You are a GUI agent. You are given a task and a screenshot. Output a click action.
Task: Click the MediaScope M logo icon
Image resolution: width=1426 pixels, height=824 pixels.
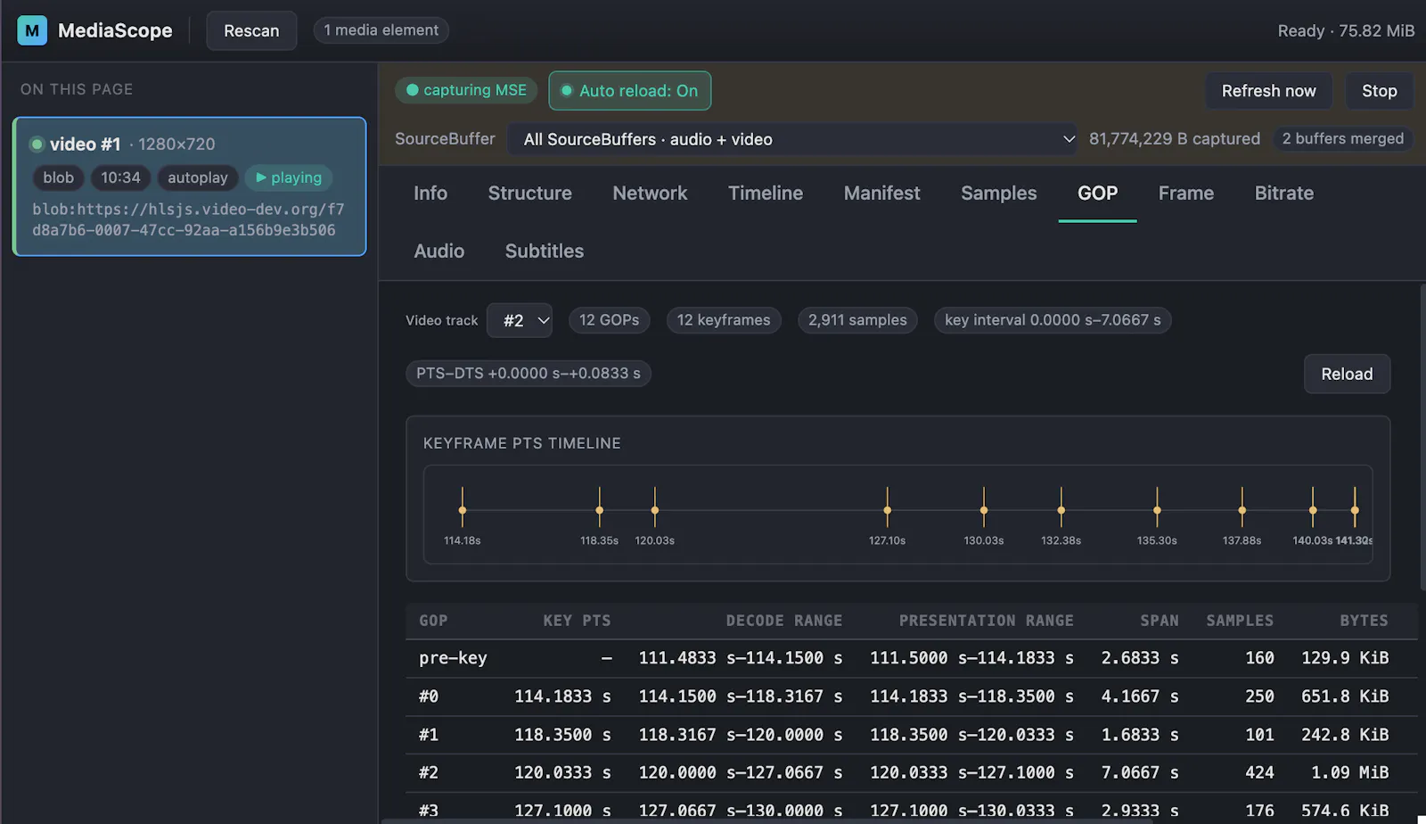coord(32,30)
